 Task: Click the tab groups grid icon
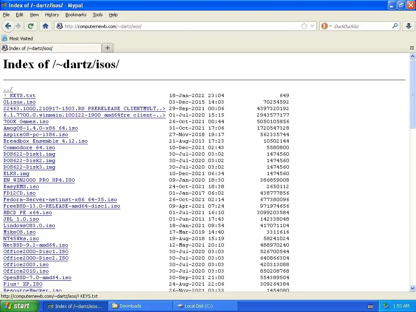pyautogui.click(x=412, y=48)
